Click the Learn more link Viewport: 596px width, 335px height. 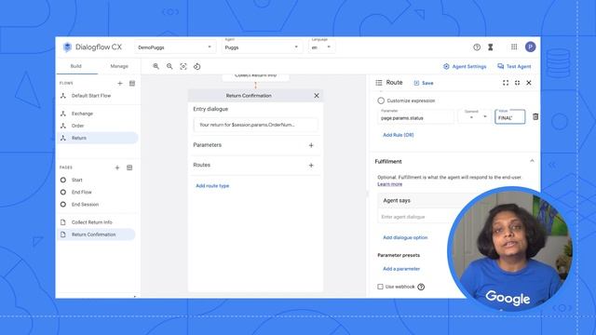coord(389,184)
